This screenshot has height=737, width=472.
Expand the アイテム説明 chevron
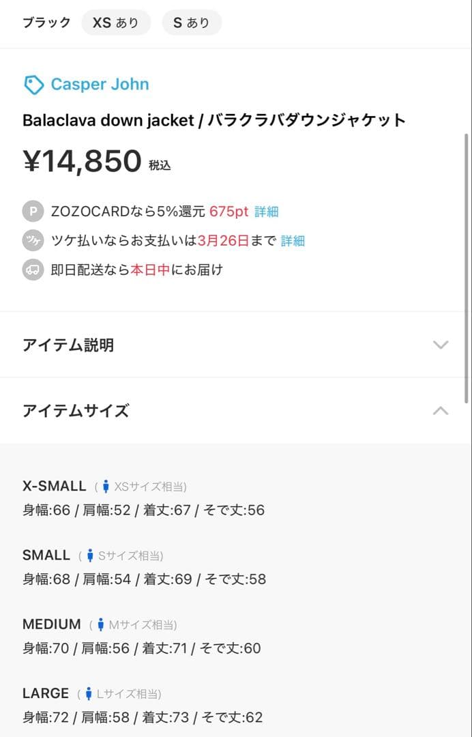pos(441,345)
